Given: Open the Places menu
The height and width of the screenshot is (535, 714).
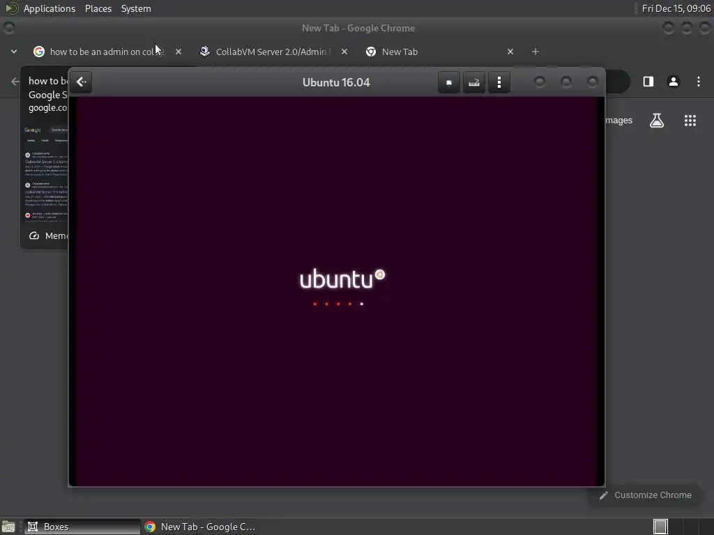Looking at the screenshot, I should [98, 8].
